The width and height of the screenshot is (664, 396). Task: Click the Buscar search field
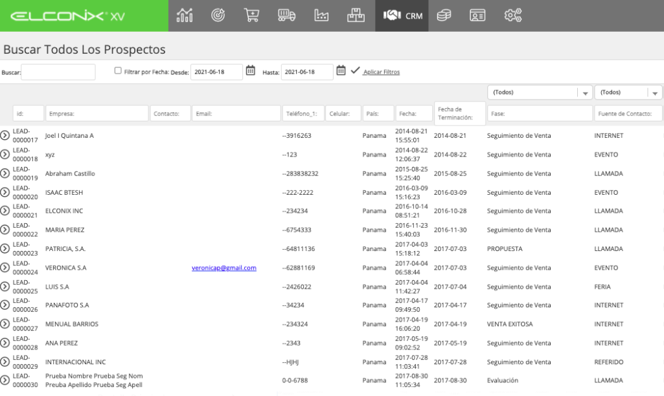pos(58,72)
